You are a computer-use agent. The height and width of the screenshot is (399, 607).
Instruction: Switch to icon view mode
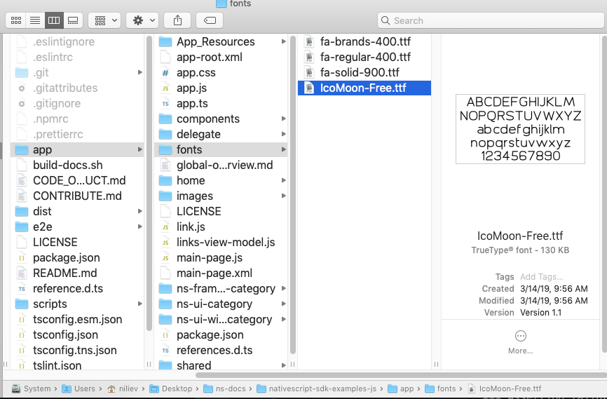(16, 20)
